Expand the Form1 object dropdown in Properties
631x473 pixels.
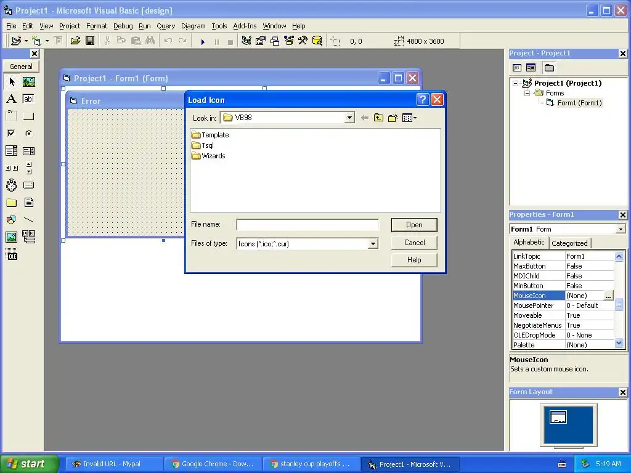(621, 229)
